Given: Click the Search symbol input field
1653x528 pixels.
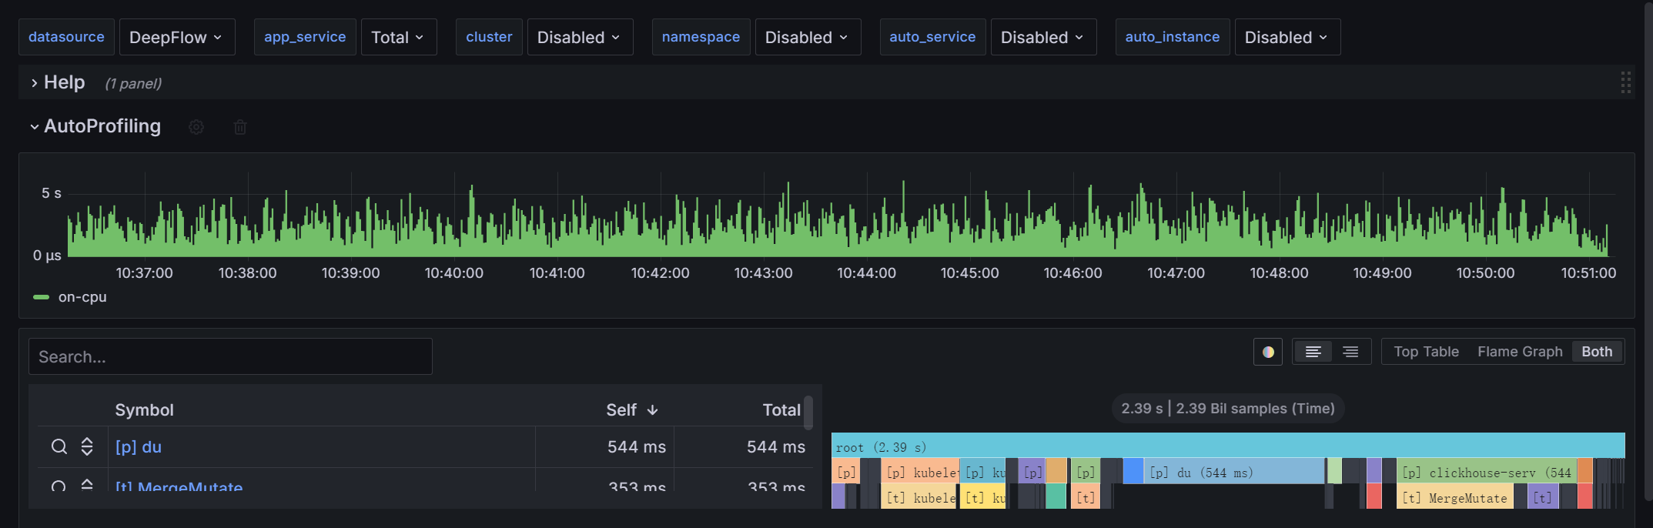Looking at the screenshot, I should coord(230,356).
